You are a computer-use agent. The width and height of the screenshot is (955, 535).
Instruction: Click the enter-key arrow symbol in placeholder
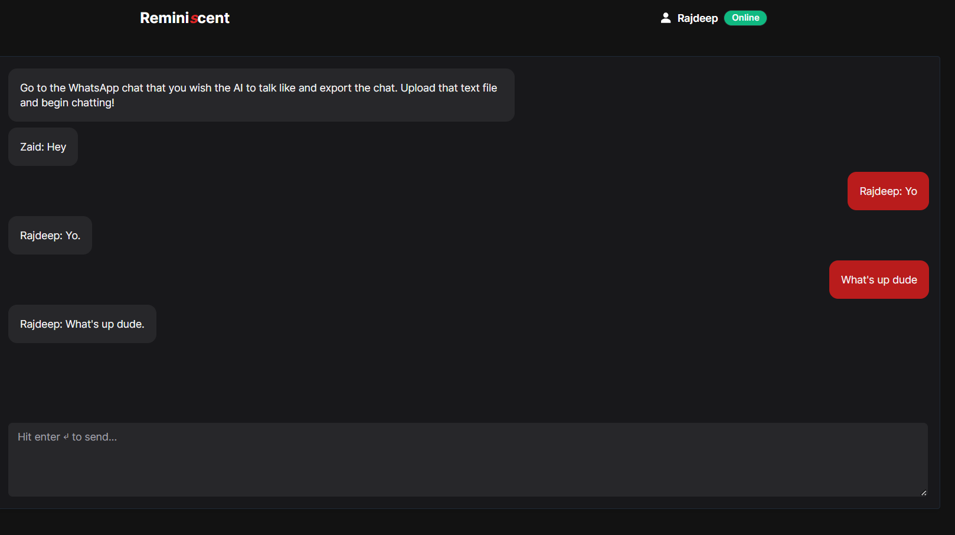[66, 437]
